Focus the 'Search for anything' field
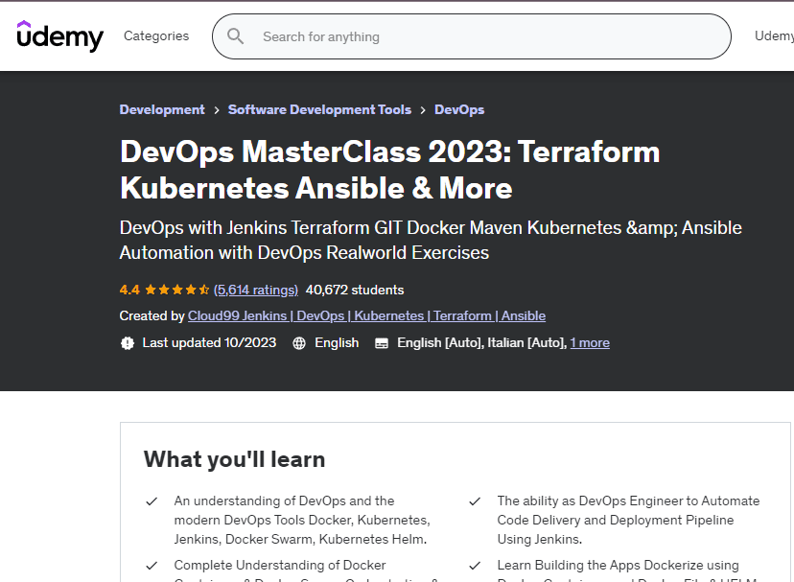 point(472,36)
